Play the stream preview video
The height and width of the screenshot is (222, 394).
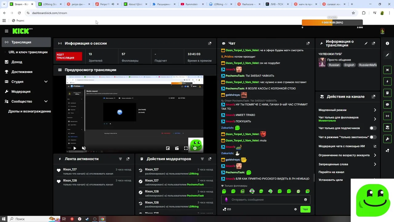pos(74,148)
